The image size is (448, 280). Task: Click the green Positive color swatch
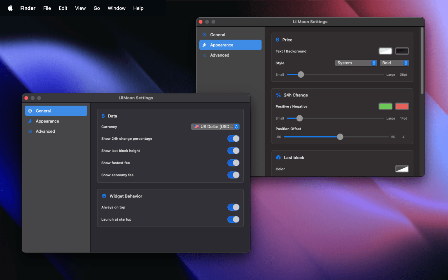[386, 106]
